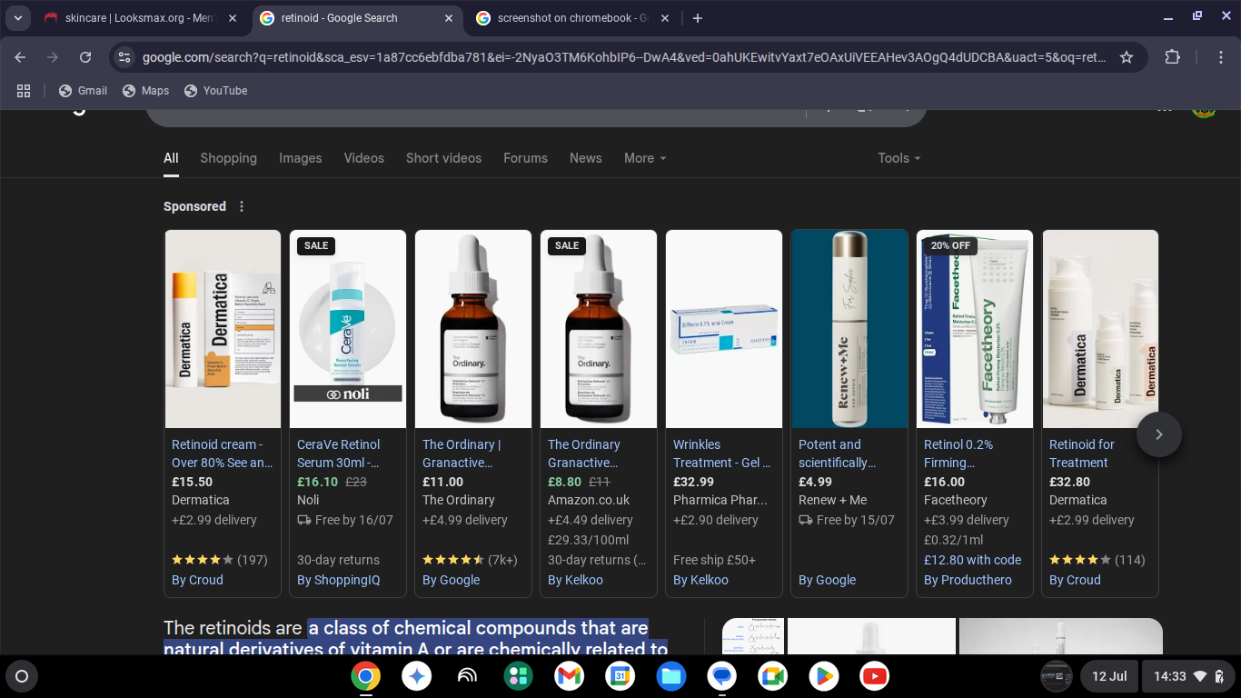
Task: Click the Dermatica orange tube product image
Action: click(223, 329)
